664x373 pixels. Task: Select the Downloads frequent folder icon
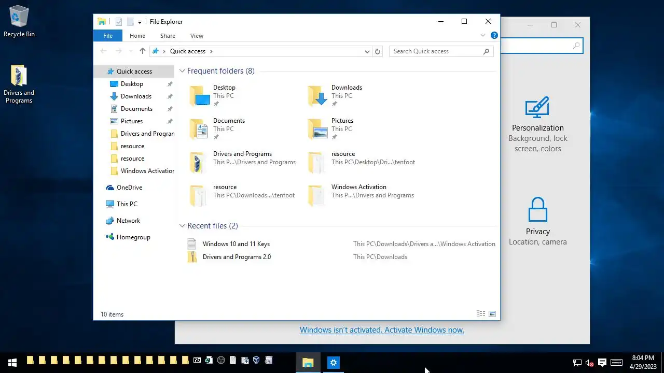317,96
